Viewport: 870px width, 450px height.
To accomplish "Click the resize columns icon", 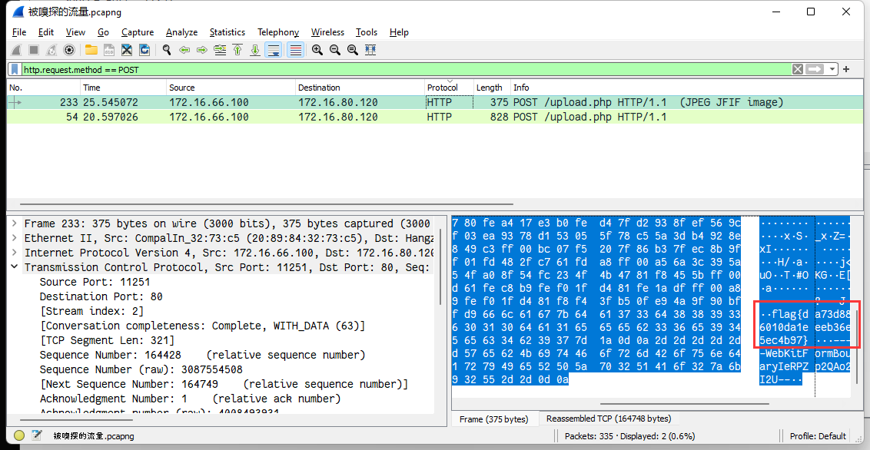I will [x=370, y=50].
